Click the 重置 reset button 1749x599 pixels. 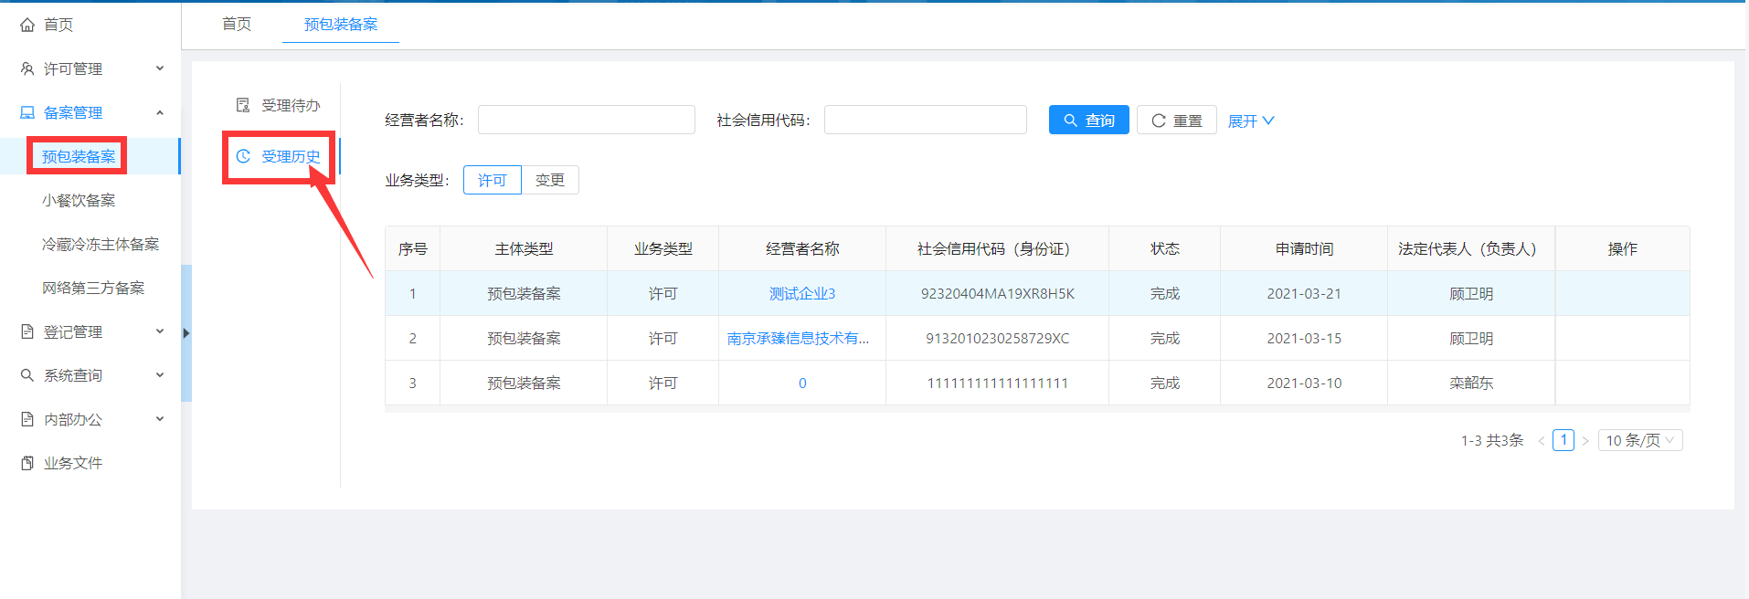tap(1176, 121)
